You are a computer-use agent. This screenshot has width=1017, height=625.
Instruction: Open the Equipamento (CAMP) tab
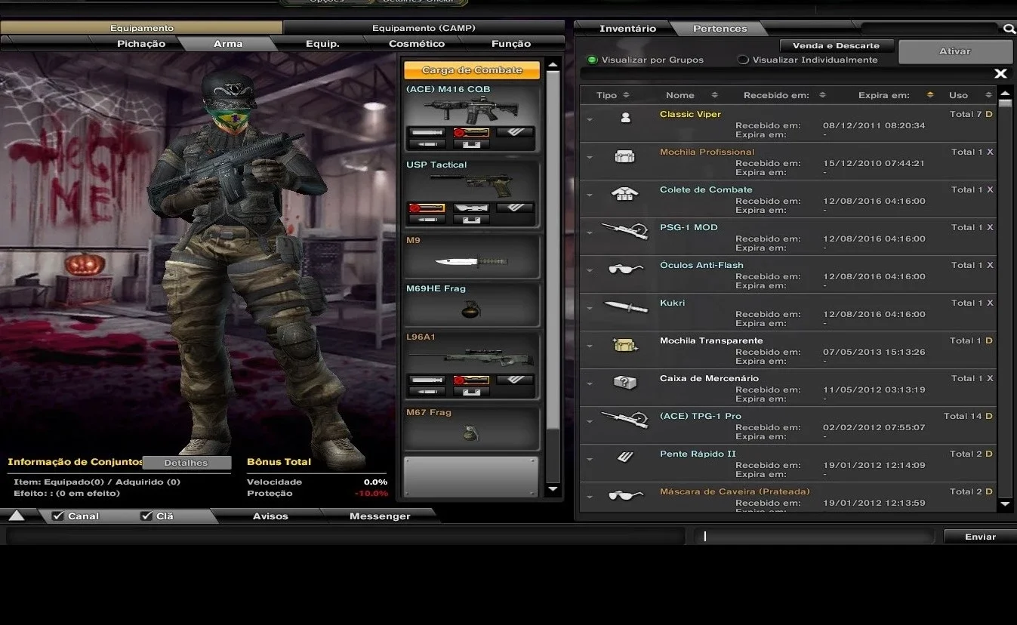[424, 28]
